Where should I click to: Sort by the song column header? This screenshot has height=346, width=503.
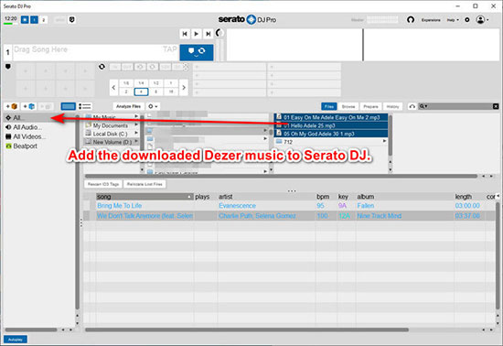click(x=144, y=197)
